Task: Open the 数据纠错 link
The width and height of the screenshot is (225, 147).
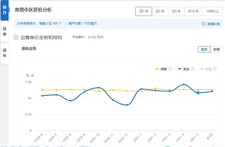Action: [214, 24]
